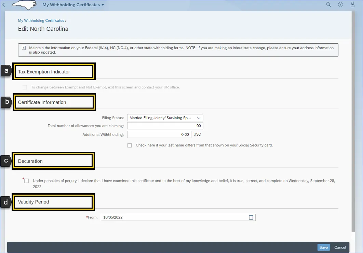Click the vertical page scrollbar
Image resolution: width=363 pixels, height=253 pixels.
(x=353, y=122)
